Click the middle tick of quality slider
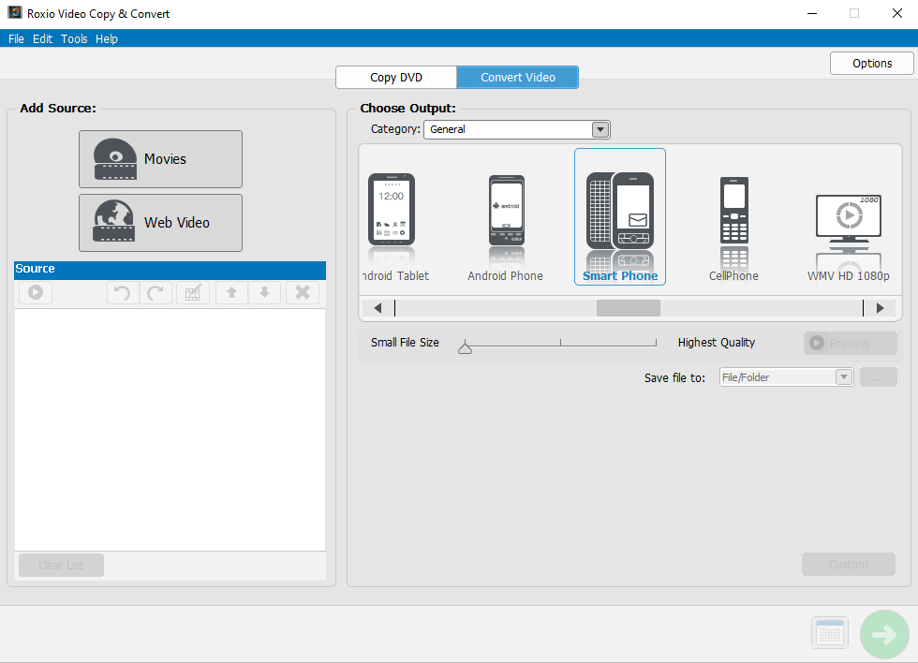Image resolution: width=918 pixels, height=663 pixels. [560, 343]
